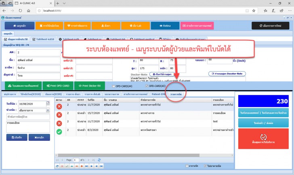Viewport: 294px width, 175px height.
Task: Open the browser share icon
Action: (x=281, y=10)
